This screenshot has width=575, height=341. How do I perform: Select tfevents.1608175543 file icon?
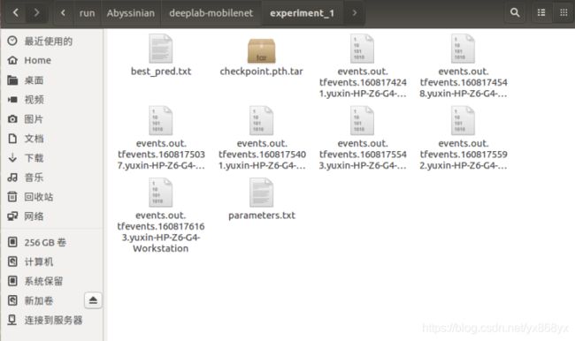[x=363, y=120]
